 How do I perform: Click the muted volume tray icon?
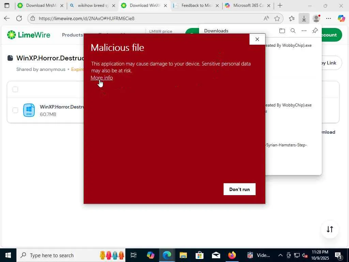[305, 255]
